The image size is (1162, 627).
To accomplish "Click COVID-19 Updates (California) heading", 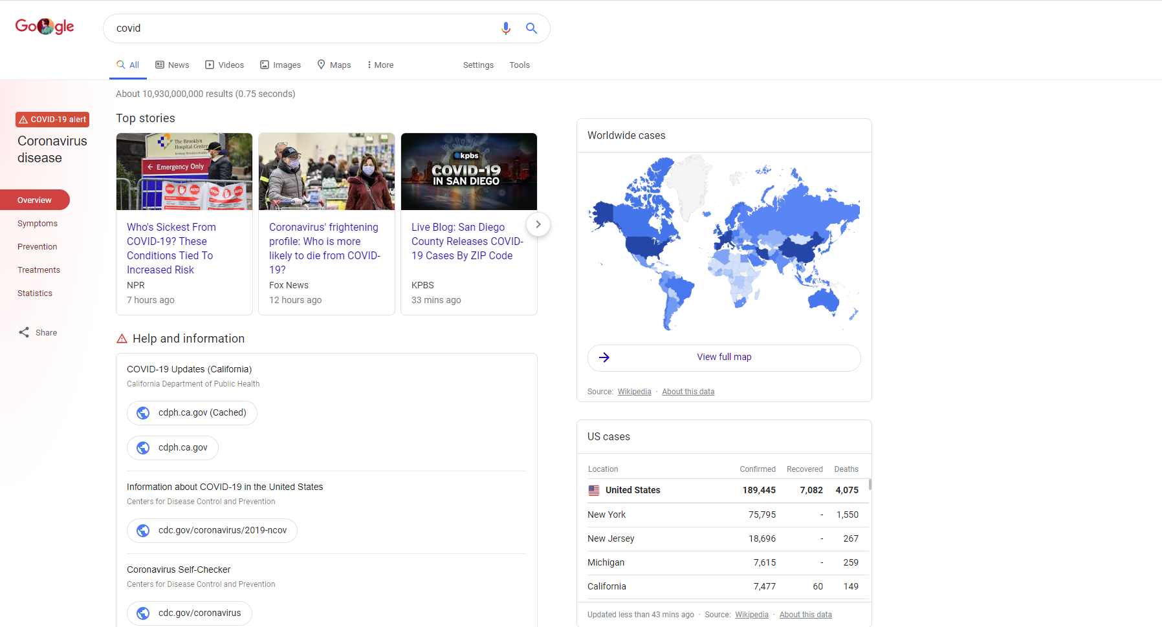I will (x=189, y=369).
